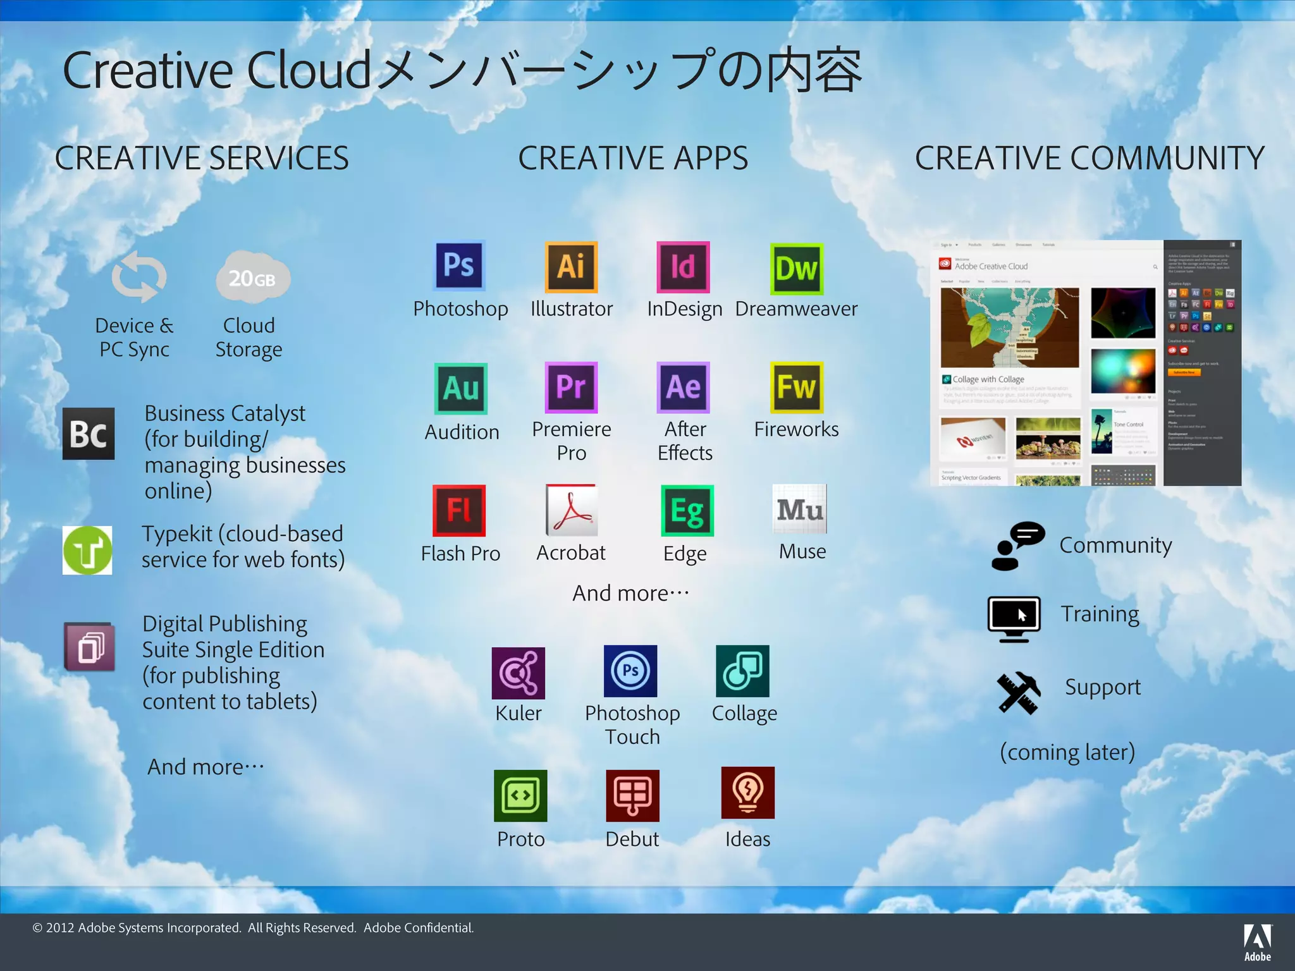Click And more under Creative Apps
Viewport: 1295px width, 971px height.
click(631, 593)
